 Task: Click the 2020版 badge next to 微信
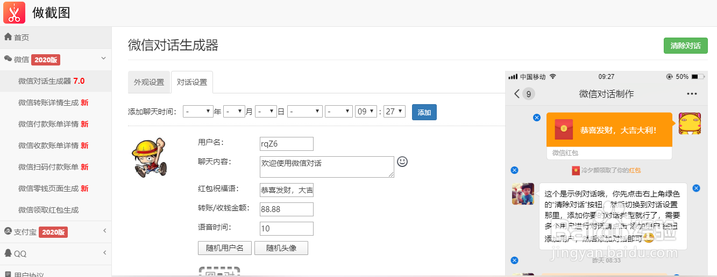pyautogui.click(x=46, y=60)
